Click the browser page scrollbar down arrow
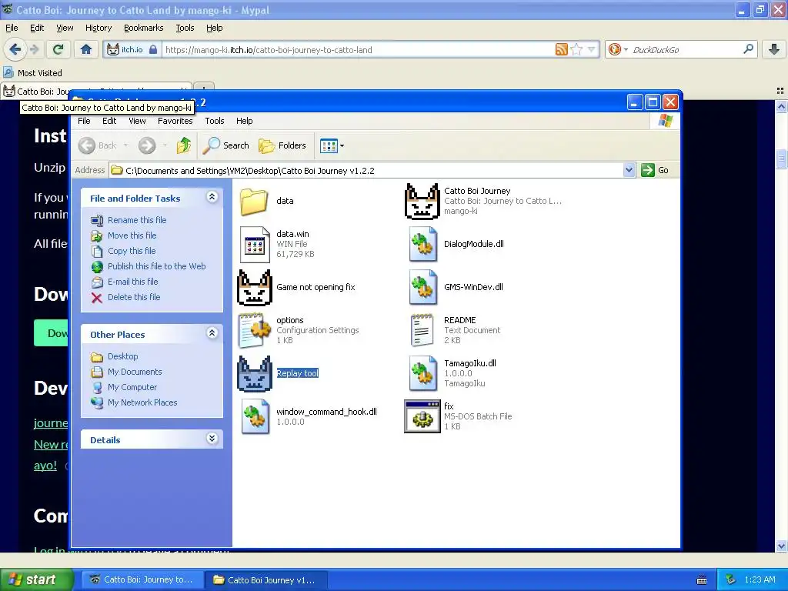788x591 pixels. [781, 546]
